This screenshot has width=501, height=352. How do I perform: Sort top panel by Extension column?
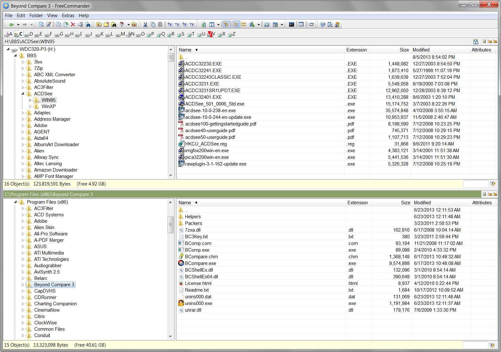pos(357,50)
